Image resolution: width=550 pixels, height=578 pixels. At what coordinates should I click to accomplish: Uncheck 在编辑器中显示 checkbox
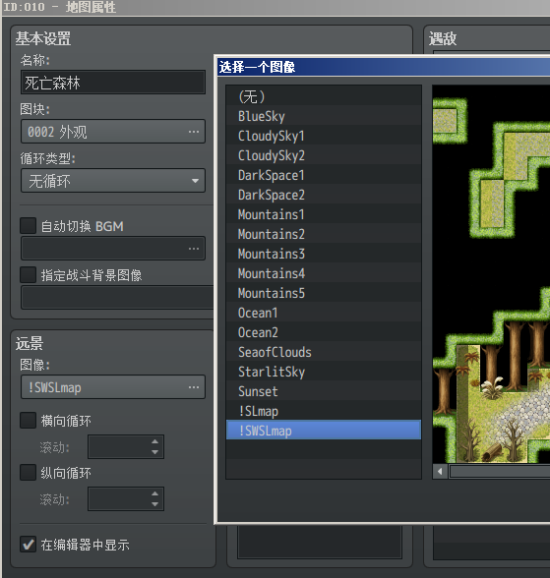(28, 545)
